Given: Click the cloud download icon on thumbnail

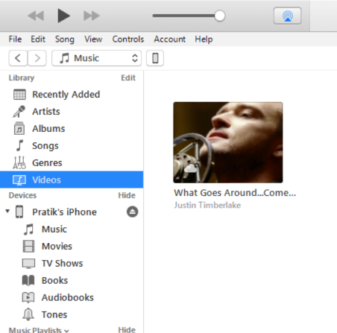Looking at the screenshot, I should click(190, 168).
